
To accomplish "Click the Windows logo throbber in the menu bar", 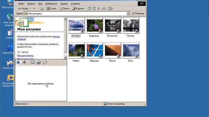I will [x=142, y=4].
